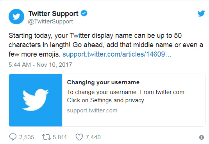Click the retweet arrows icon

click(46, 137)
